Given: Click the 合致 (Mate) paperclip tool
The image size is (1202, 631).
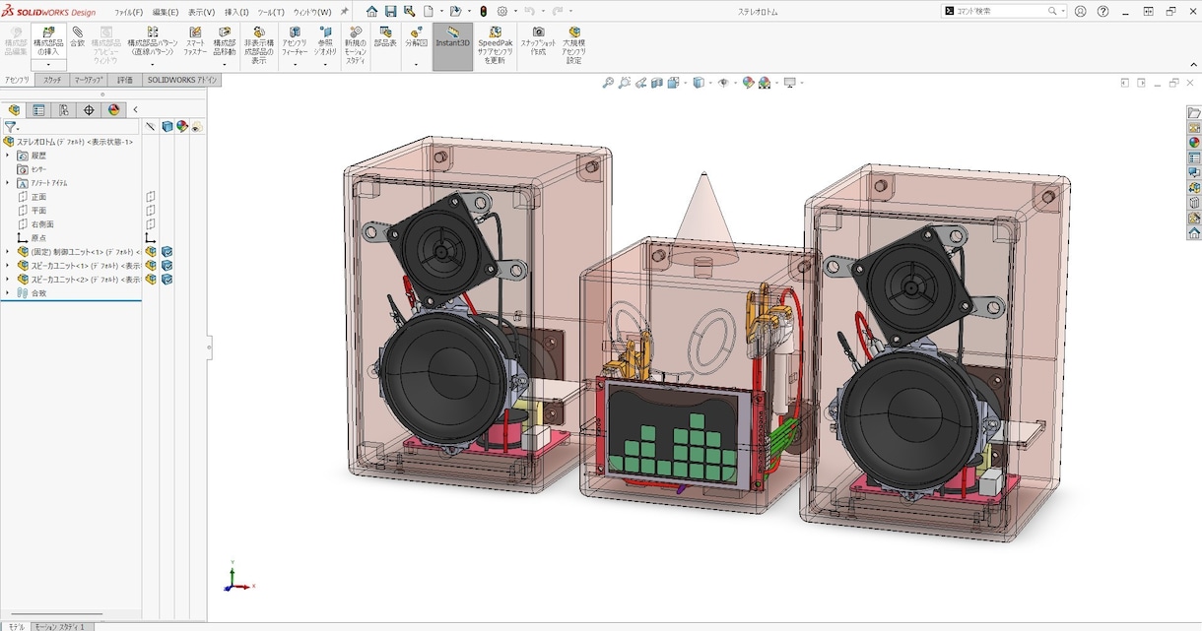Looking at the screenshot, I should pos(78,37).
